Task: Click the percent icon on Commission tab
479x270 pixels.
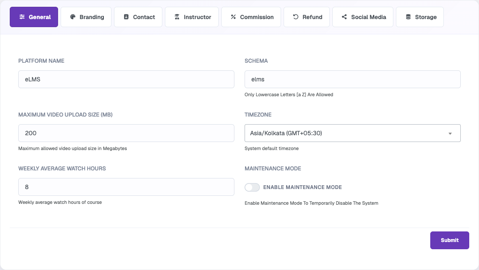Action: [x=234, y=17]
